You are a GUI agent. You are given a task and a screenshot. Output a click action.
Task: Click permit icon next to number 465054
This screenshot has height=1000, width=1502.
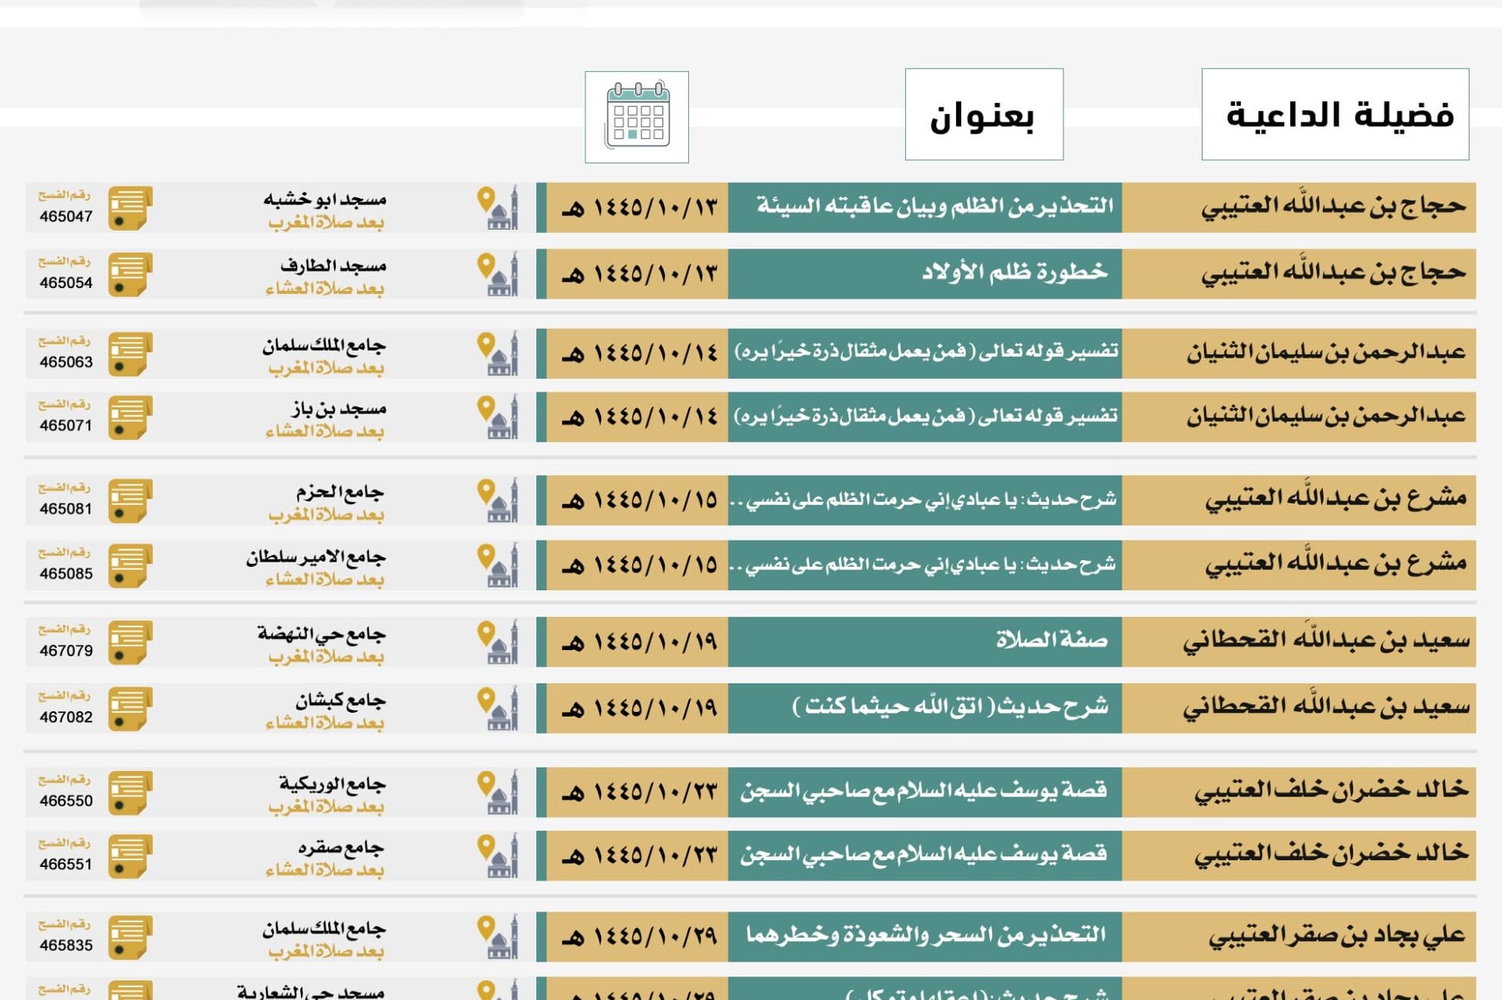coord(129,274)
